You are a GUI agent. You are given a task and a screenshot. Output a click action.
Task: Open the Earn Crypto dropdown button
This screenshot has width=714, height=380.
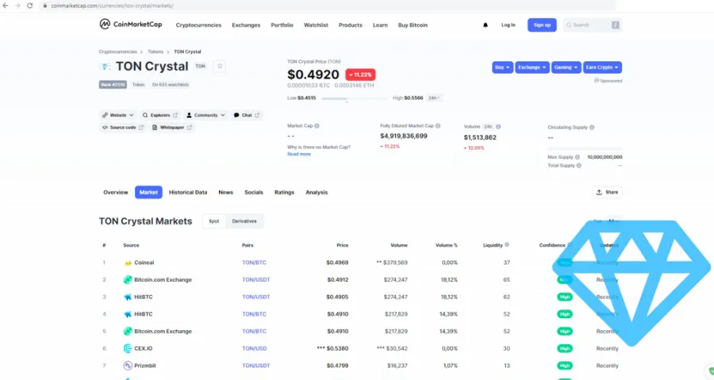tap(602, 67)
